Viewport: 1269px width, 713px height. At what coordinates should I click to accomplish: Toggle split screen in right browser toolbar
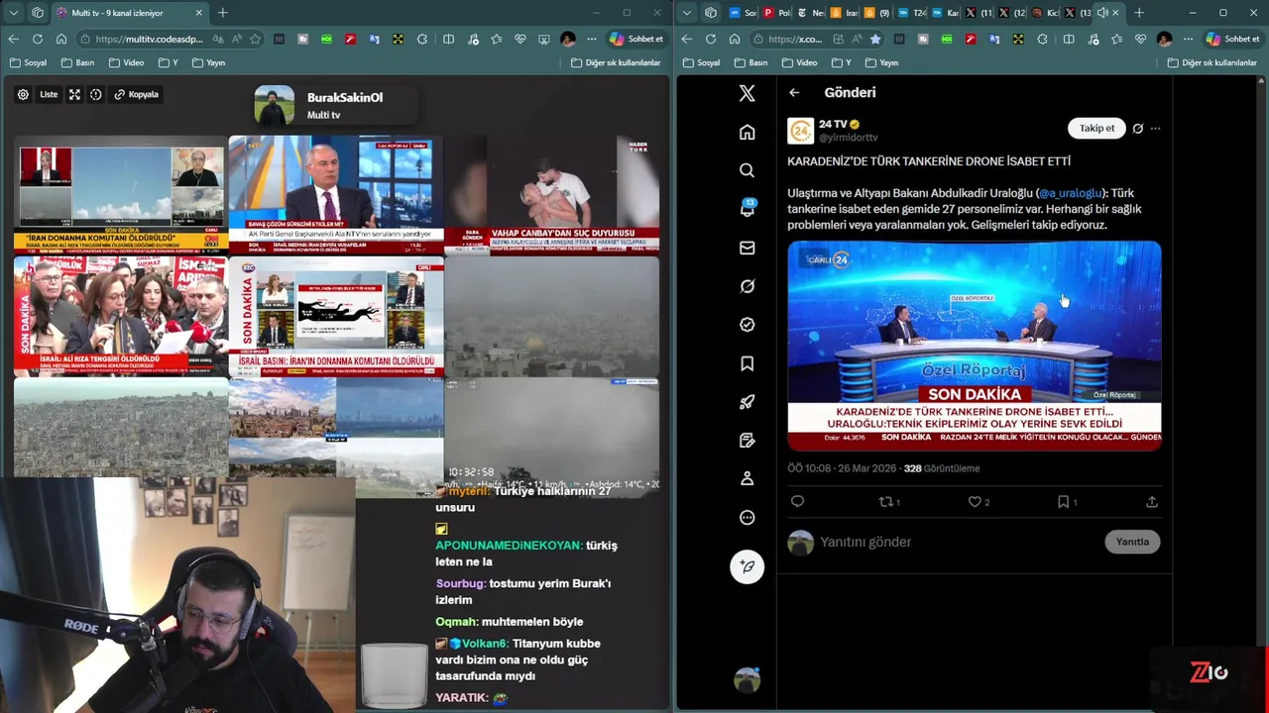click(x=1068, y=39)
